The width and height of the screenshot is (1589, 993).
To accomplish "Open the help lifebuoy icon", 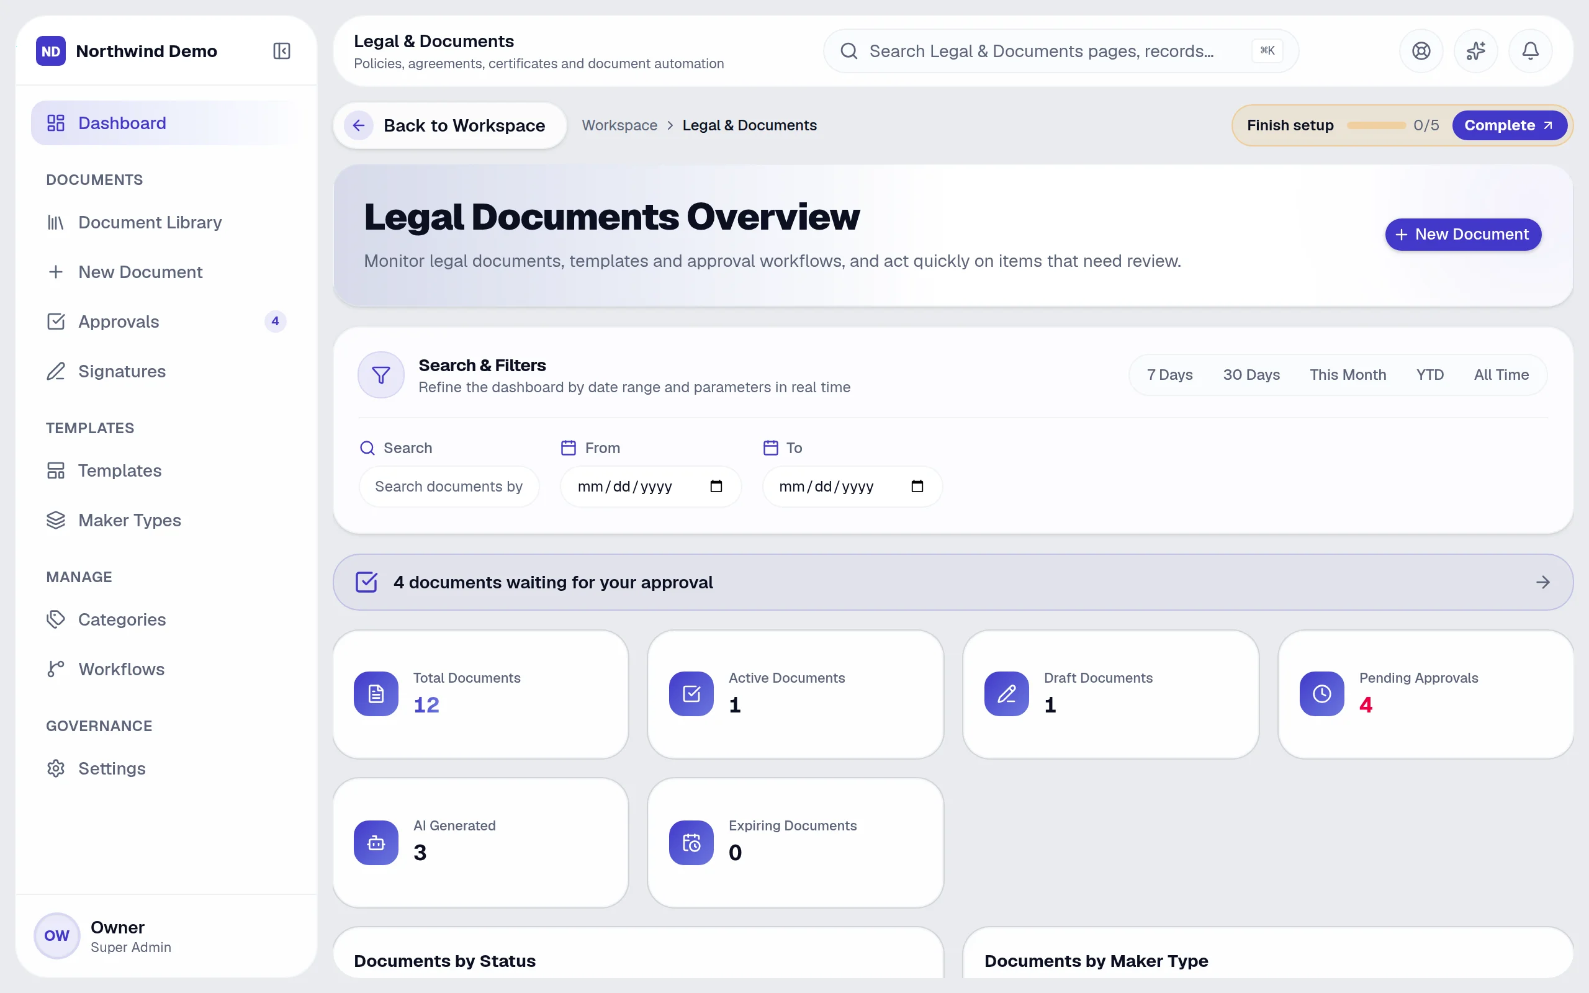I will (1421, 50).
